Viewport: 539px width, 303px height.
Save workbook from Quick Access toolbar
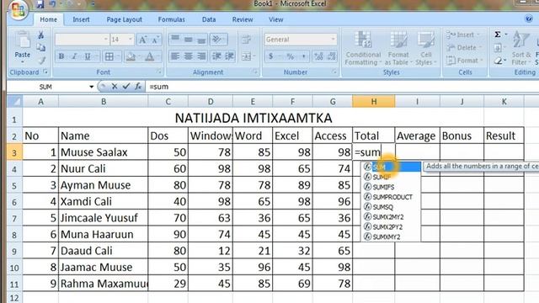(x=40, y=4)
